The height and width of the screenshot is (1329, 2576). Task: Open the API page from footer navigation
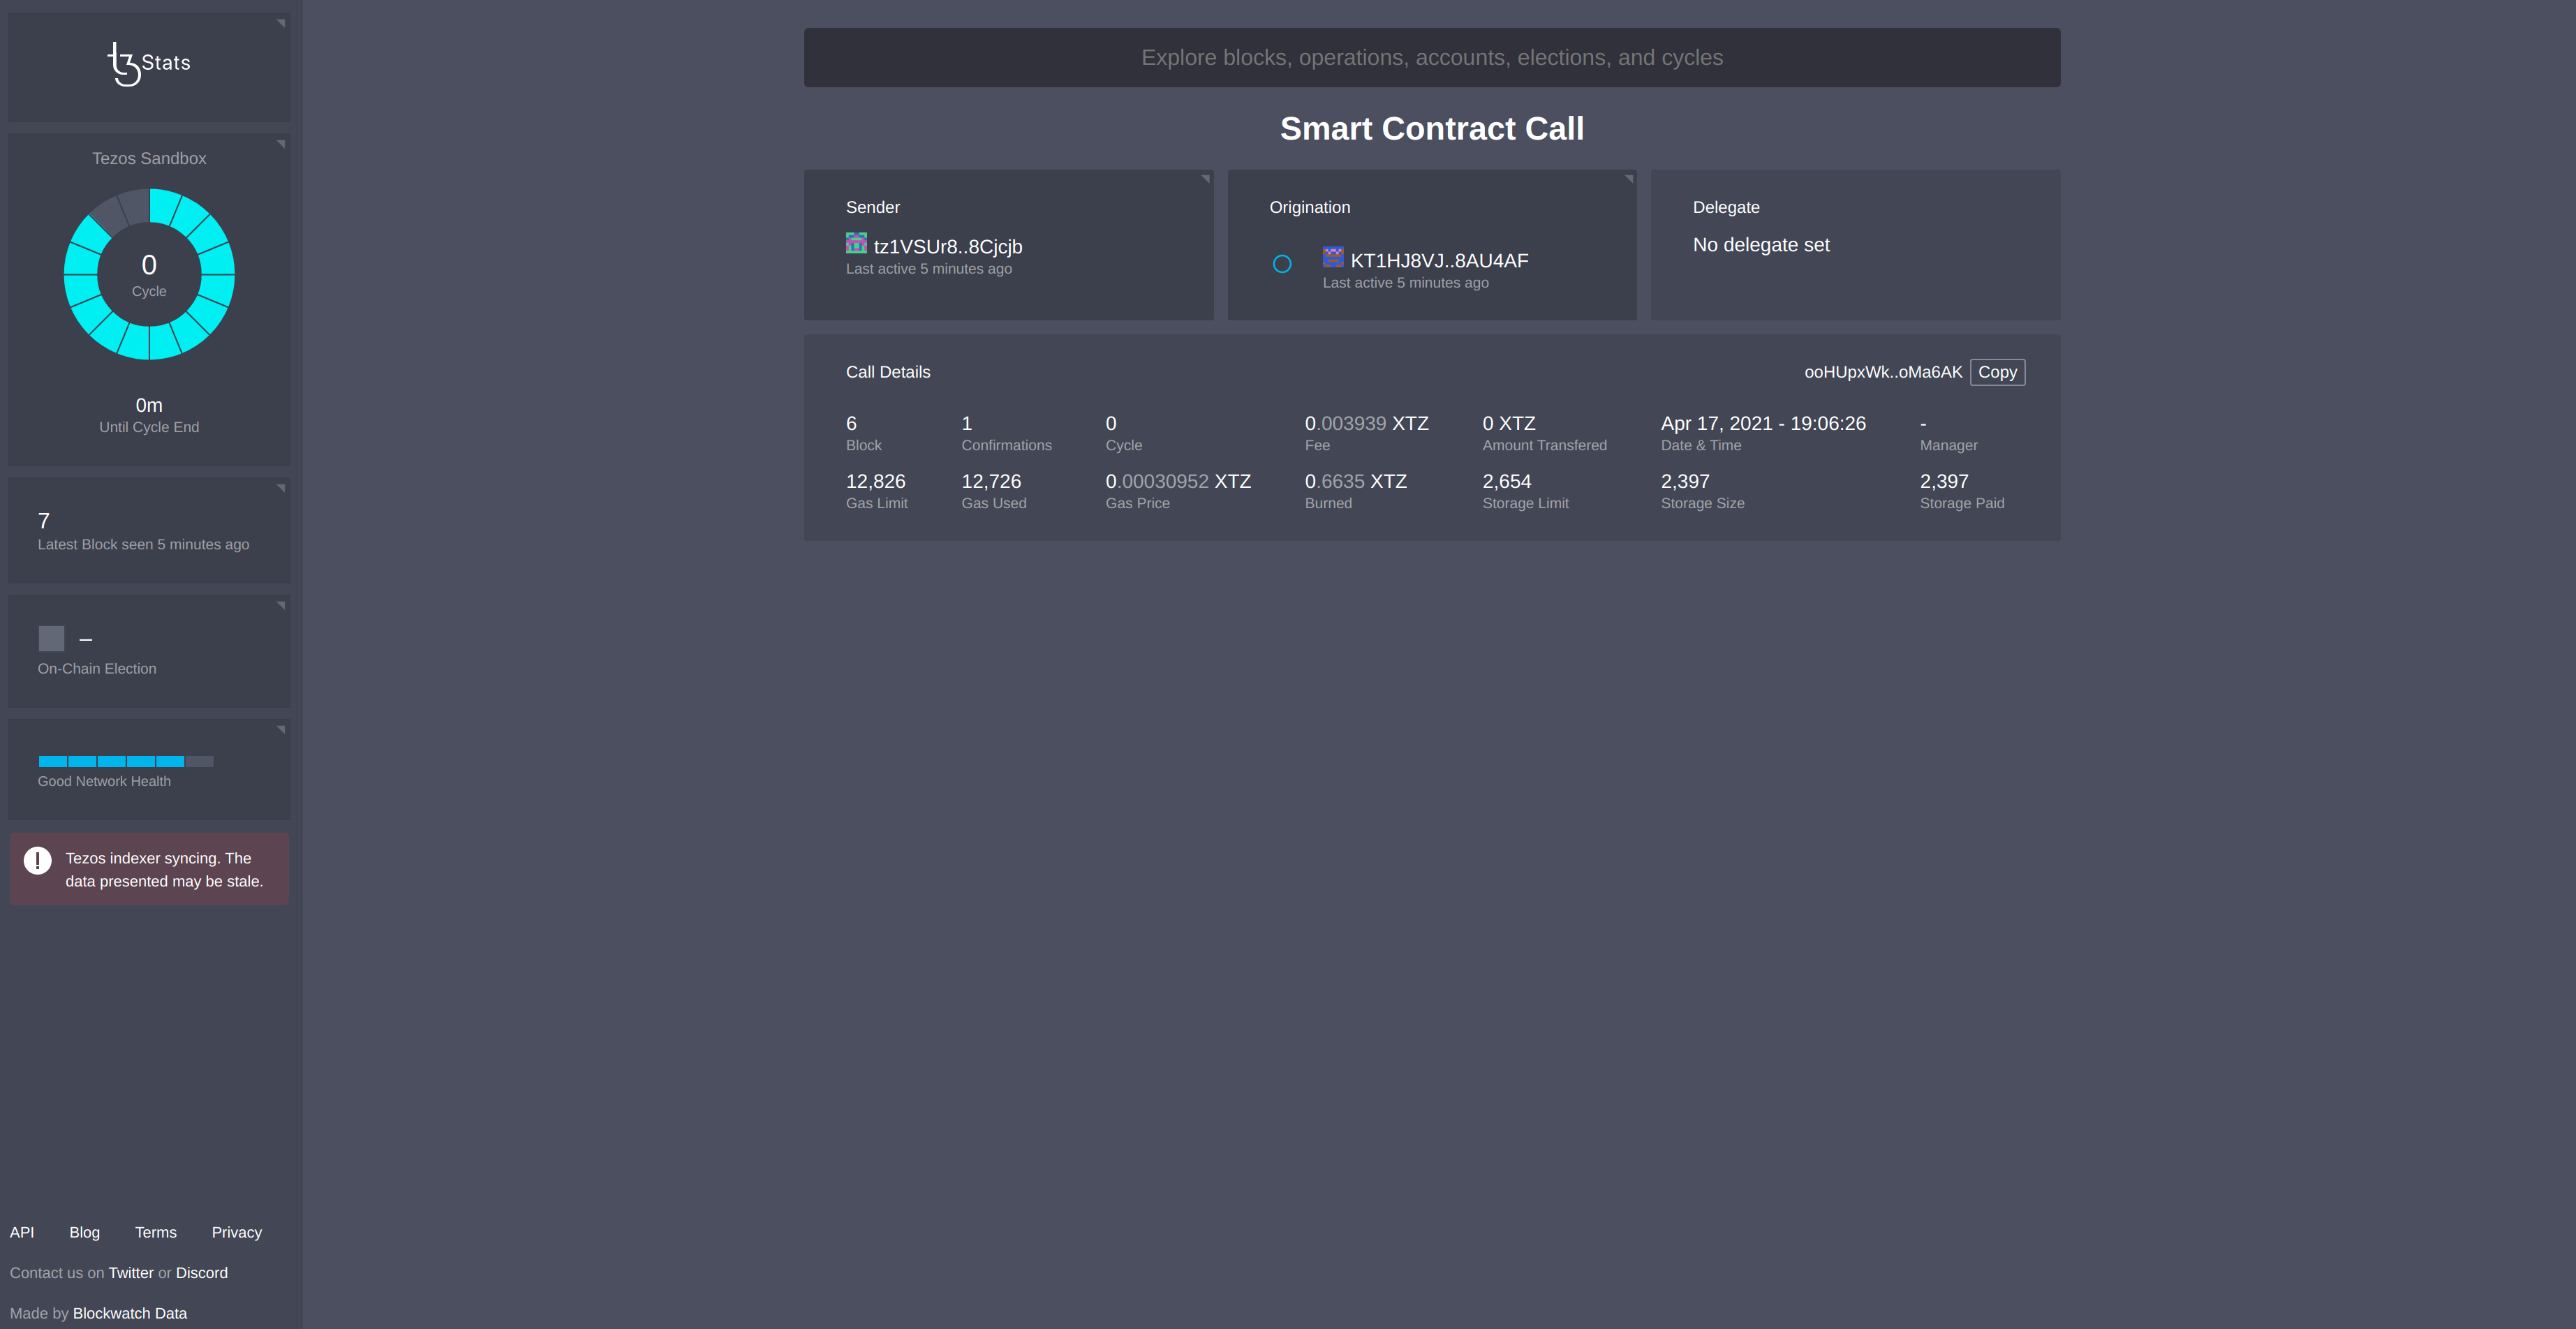tap(21, 1232)
